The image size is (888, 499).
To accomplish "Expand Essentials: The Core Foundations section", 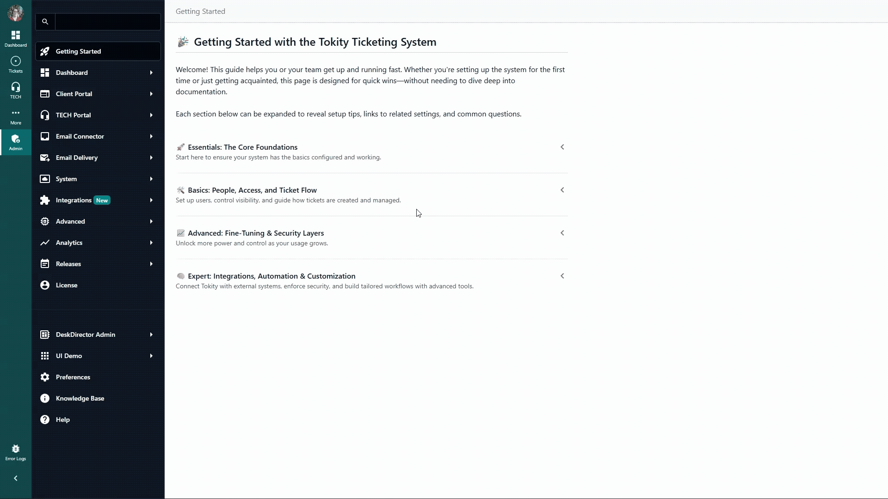I will pos(562,147).
